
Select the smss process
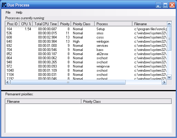click(x=100, y=33)
